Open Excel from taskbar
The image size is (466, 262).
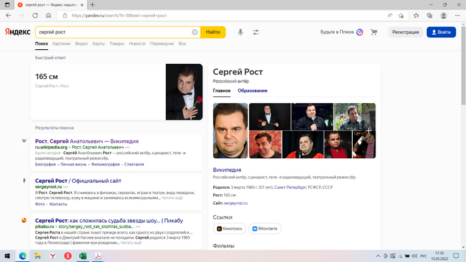[x=83, y=256]
